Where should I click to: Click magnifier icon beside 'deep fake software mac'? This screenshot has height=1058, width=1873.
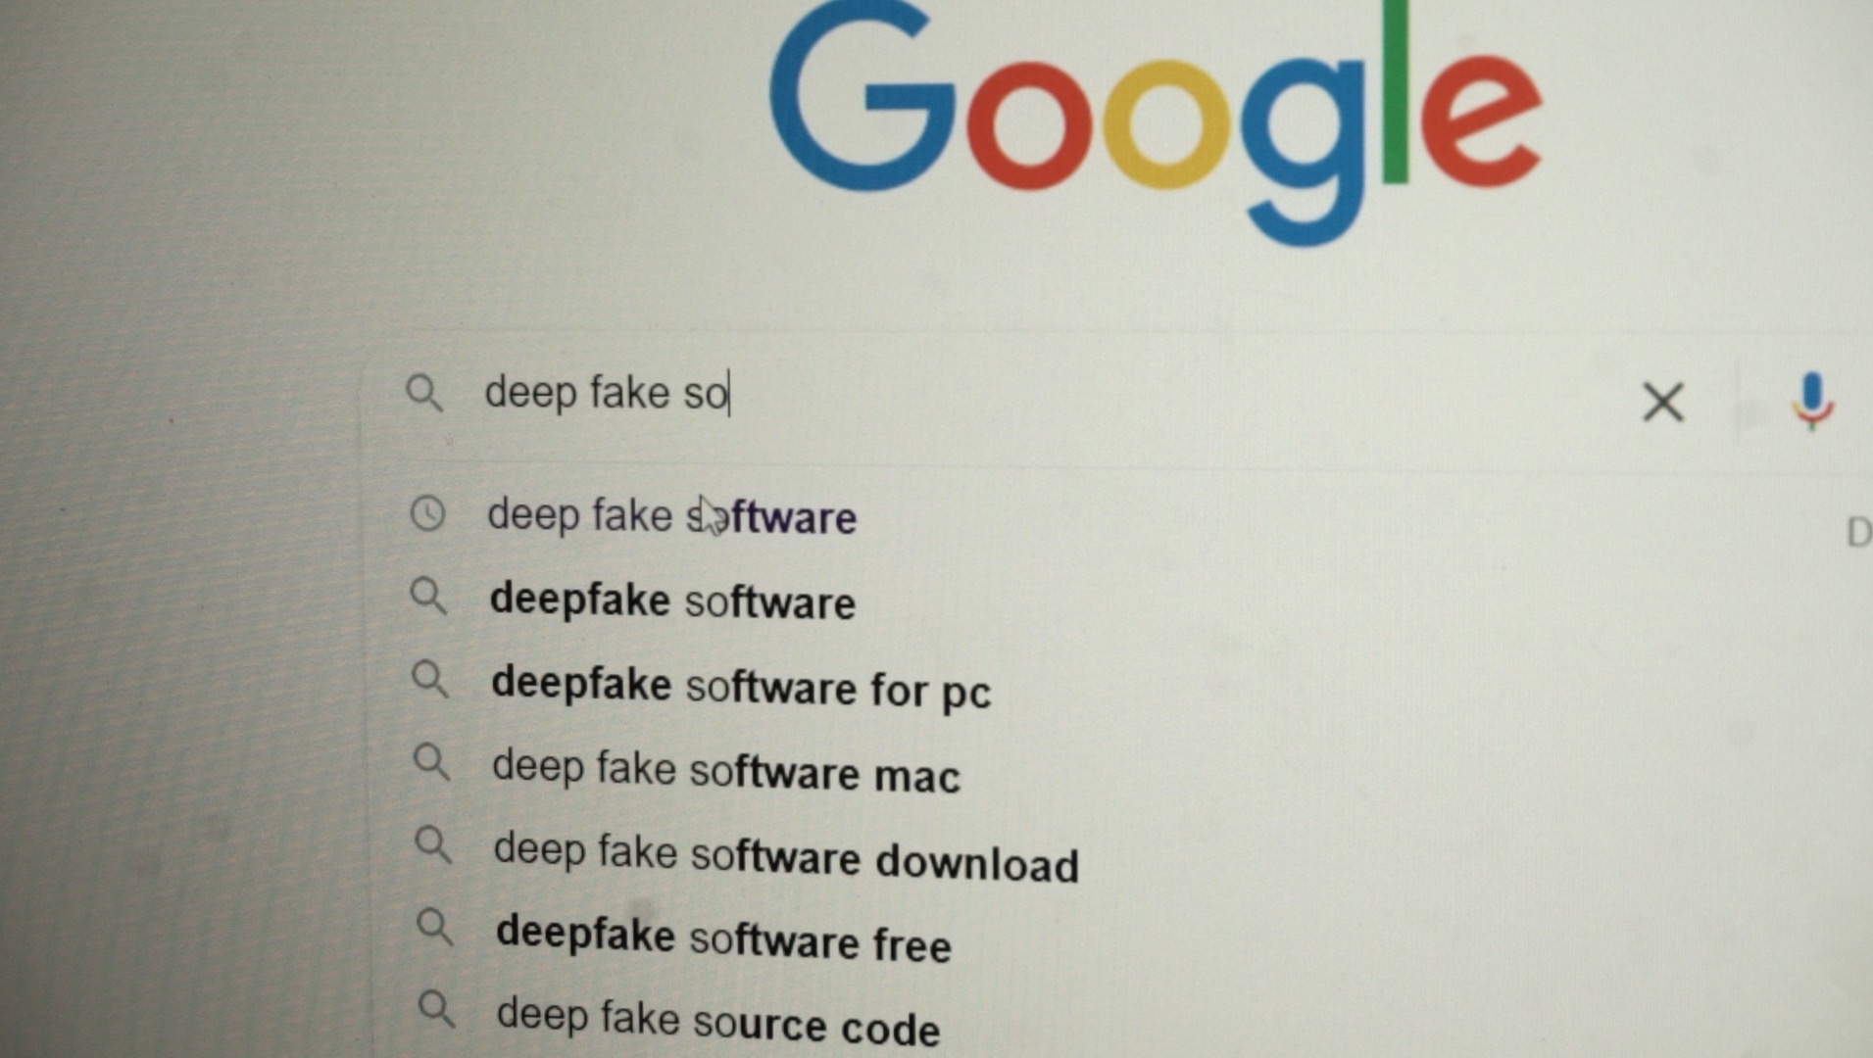pos(431,761)
